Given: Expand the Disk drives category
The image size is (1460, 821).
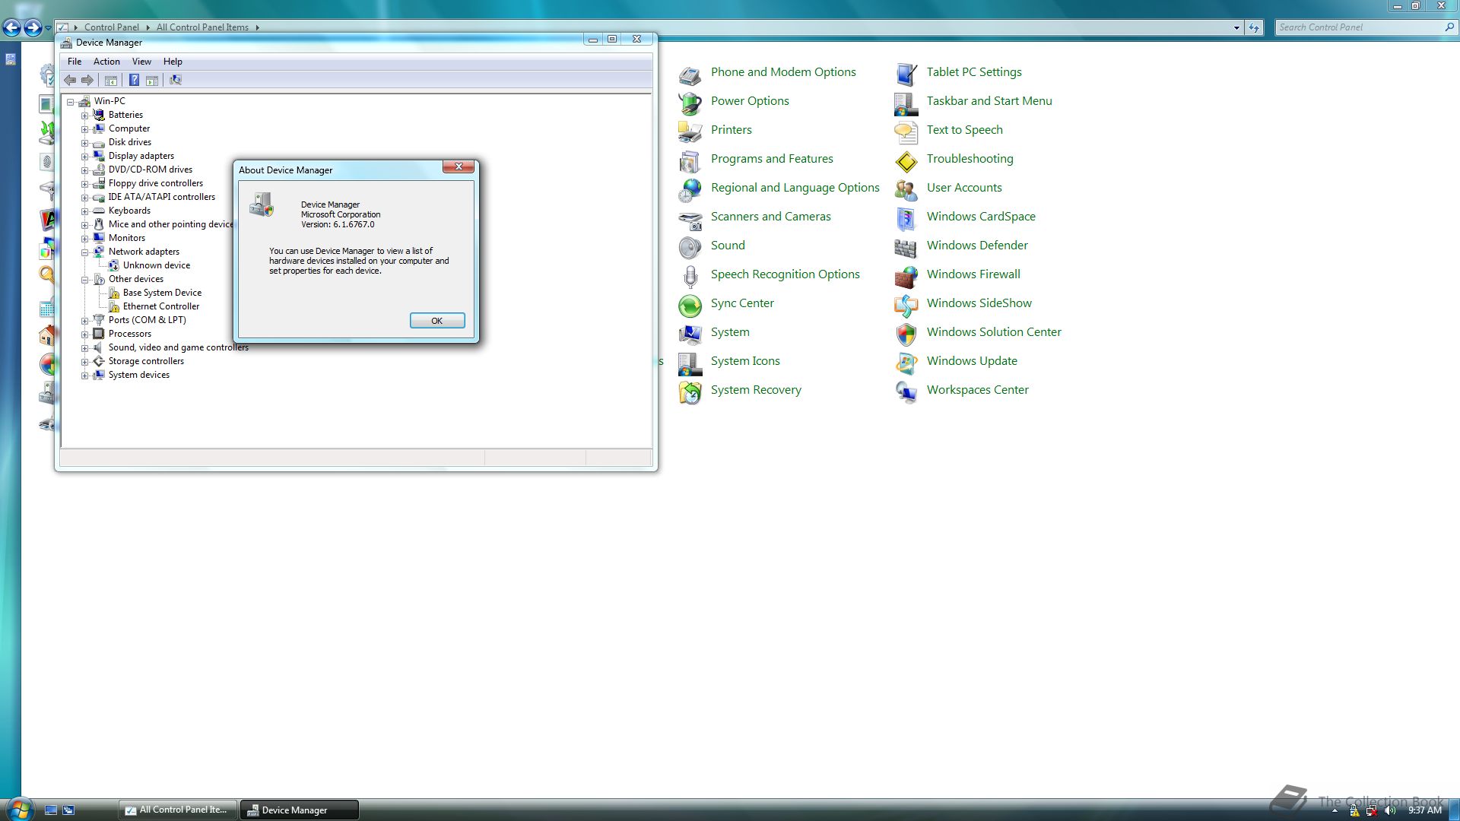Looking at the screenshot, I should tap(85, 142).
